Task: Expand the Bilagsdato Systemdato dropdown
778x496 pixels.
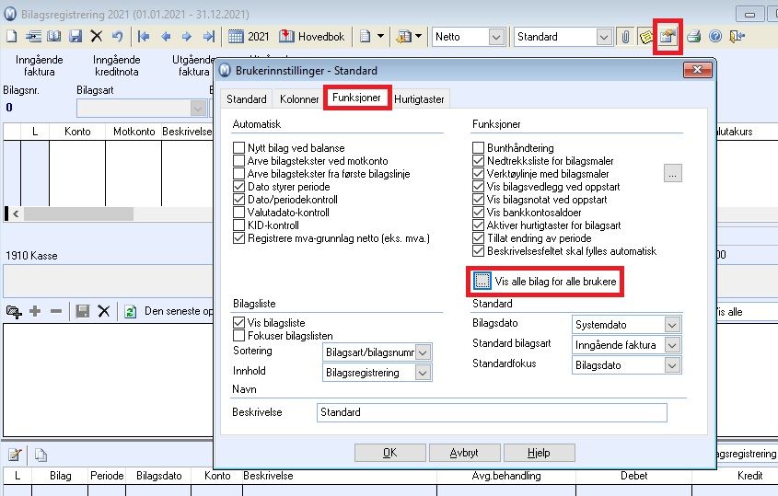Action: [x=672, y=325]
